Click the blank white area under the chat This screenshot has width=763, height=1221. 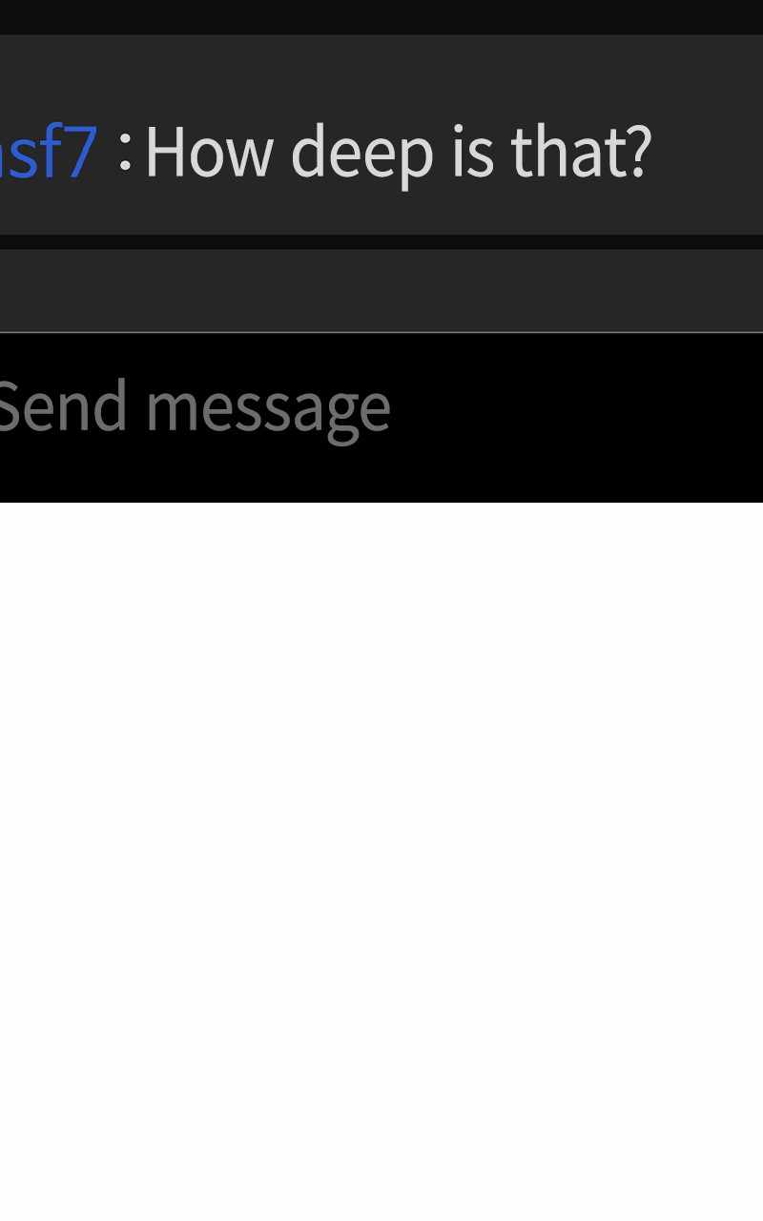click(381, 860)
